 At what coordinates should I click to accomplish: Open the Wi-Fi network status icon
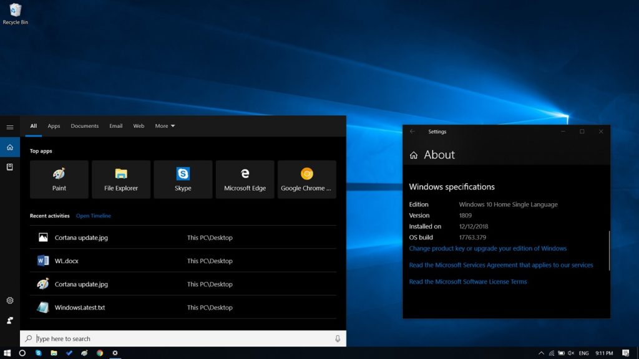click(x=550, y=353)
